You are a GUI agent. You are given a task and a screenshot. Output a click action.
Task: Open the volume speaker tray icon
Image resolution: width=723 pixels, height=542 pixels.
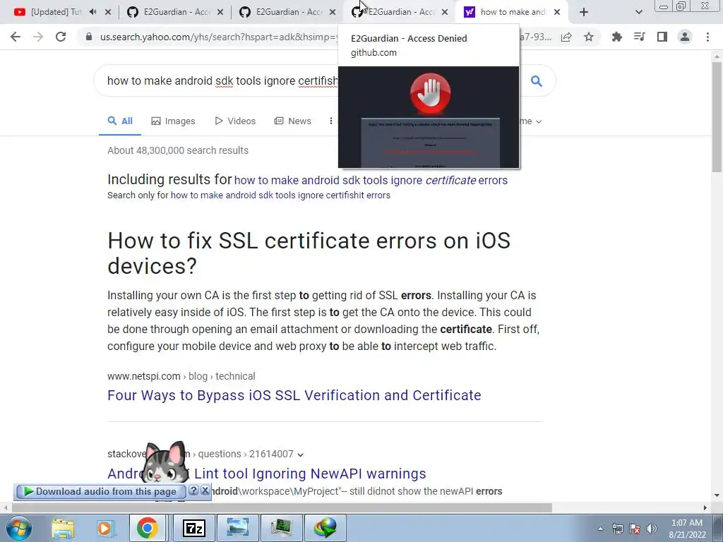tap(652, 529)
